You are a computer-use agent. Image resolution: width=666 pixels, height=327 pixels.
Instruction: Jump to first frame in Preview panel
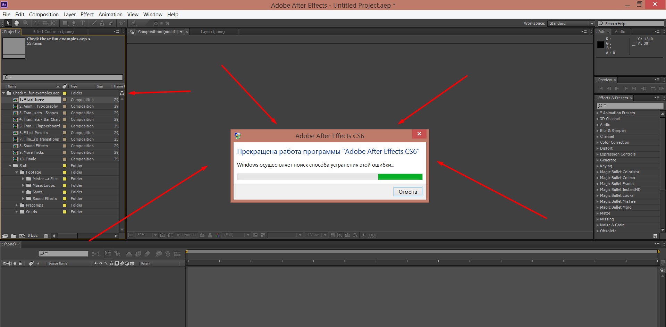click(600, 89)
